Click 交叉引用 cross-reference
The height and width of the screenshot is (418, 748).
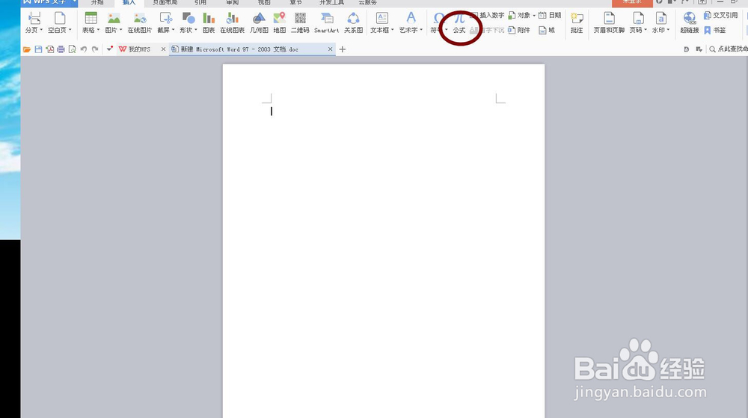click(x=721, y=15)
